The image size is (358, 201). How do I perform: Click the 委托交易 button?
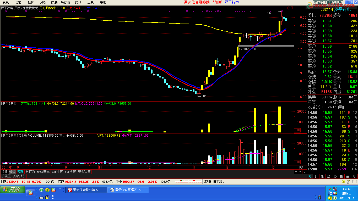tap(335, 2)
